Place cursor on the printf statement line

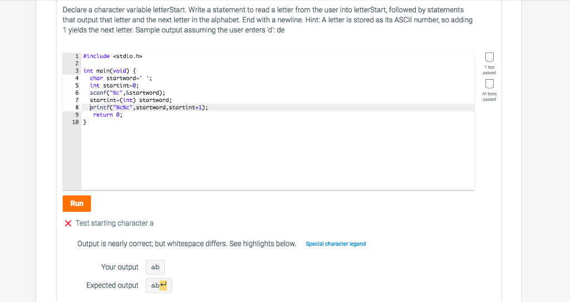point(149,108)
